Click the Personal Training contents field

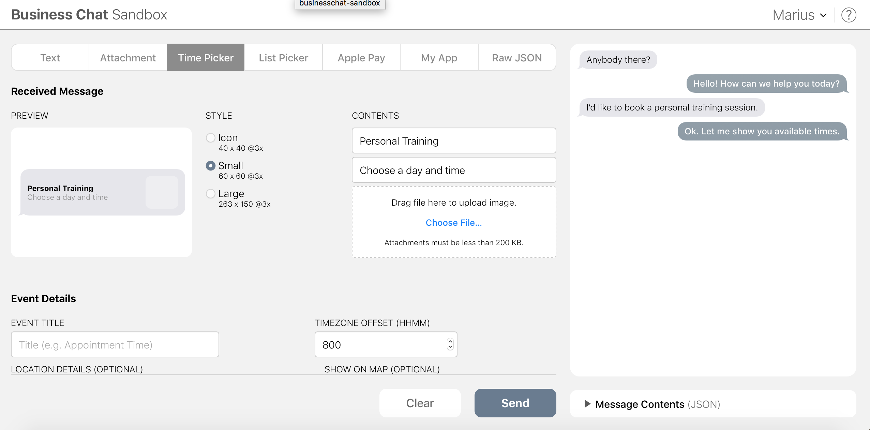pos(454,141)
